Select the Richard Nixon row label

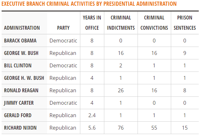click(x=20, y=128)
